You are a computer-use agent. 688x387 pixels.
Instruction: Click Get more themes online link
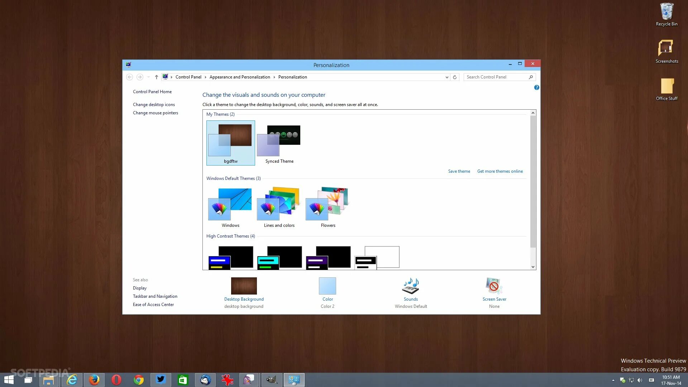click(x=500, y=171)
